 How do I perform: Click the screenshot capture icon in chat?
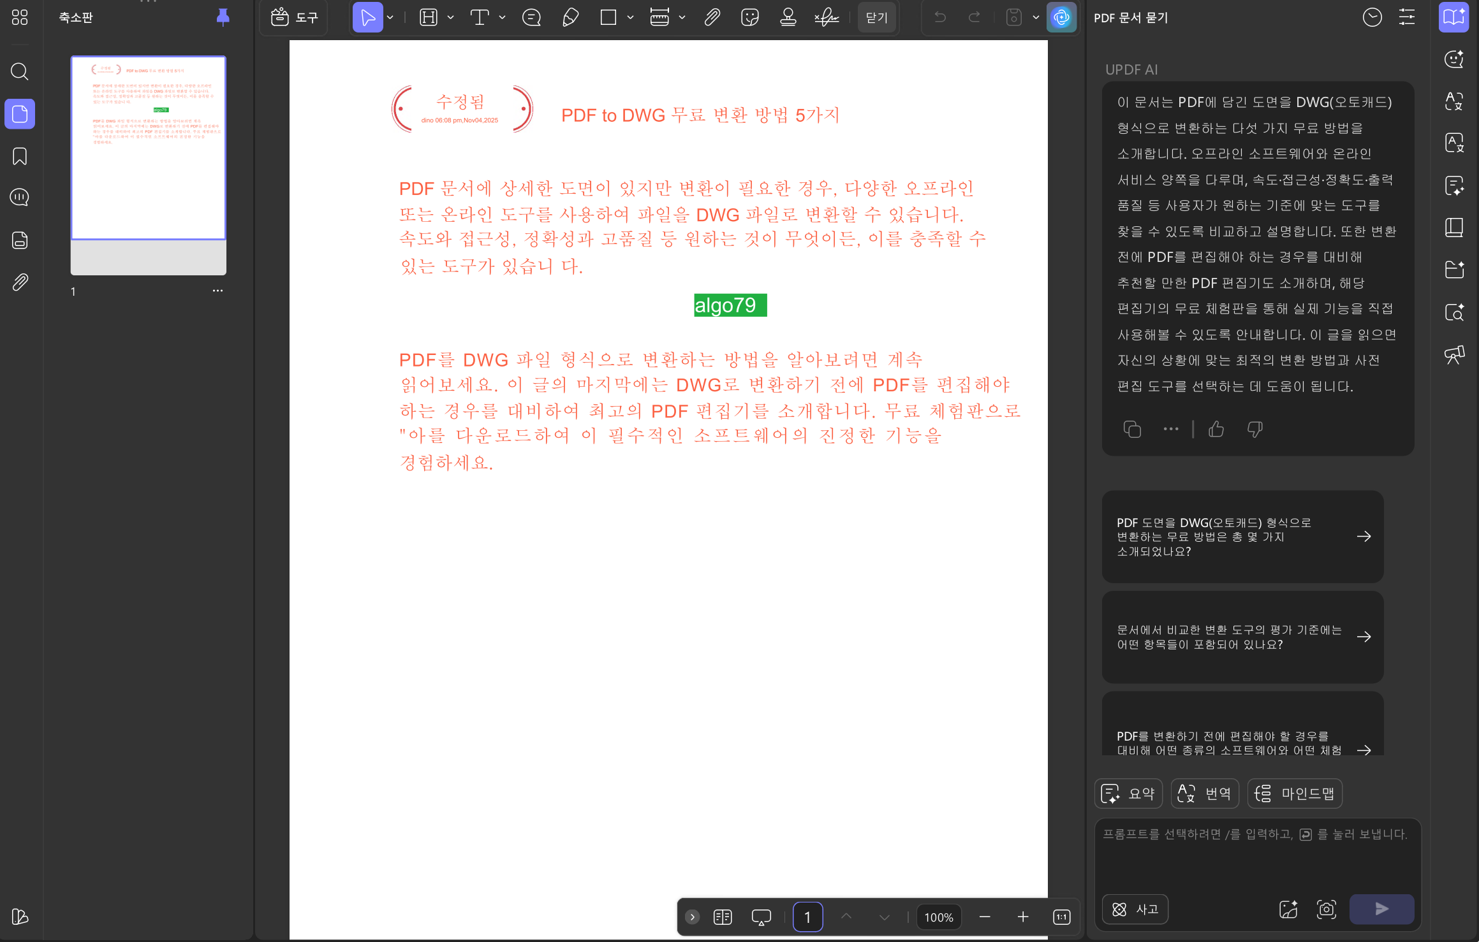click(x=1326, y=909)
